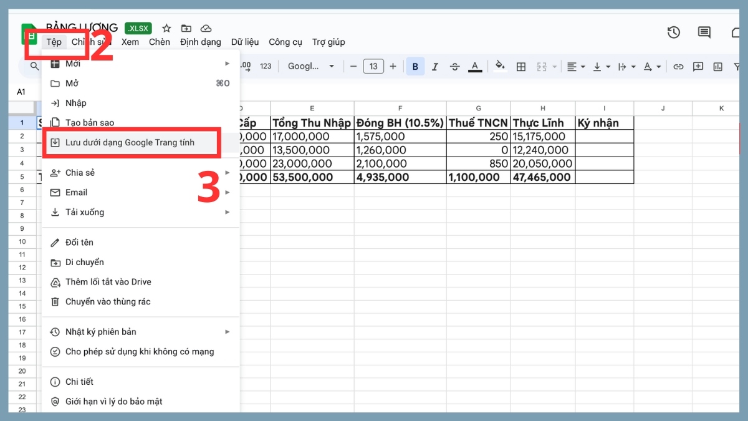
Task: Create a filter
Action: [x=736, y=66]
